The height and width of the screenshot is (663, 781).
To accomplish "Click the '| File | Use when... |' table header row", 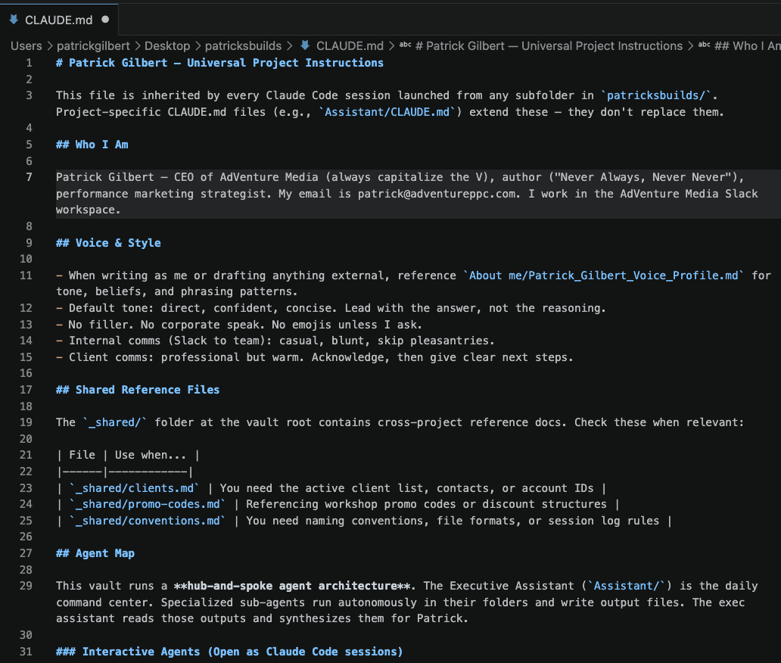I will coord(128,455).
